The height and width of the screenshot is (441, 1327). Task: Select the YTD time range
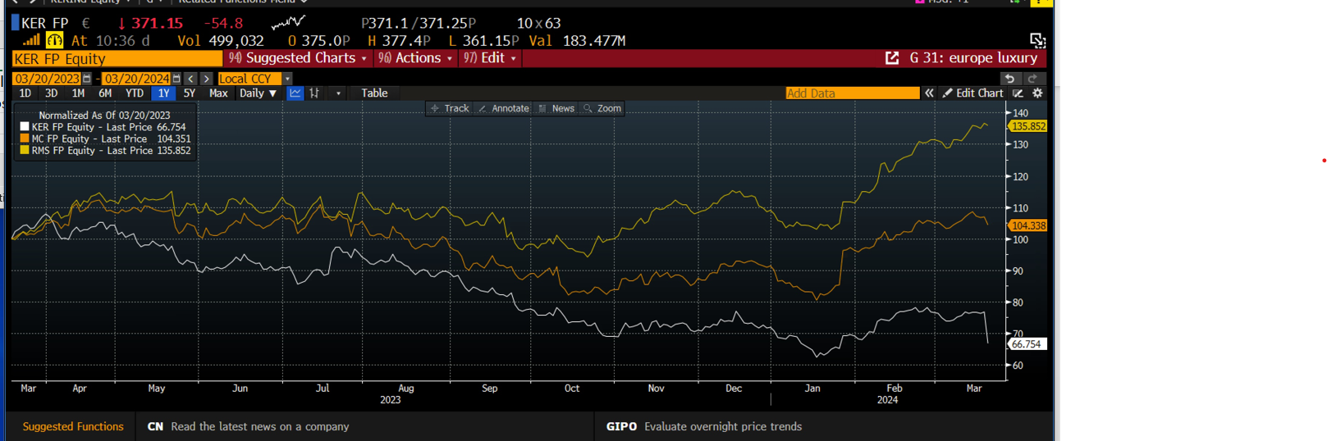[135, 93]
